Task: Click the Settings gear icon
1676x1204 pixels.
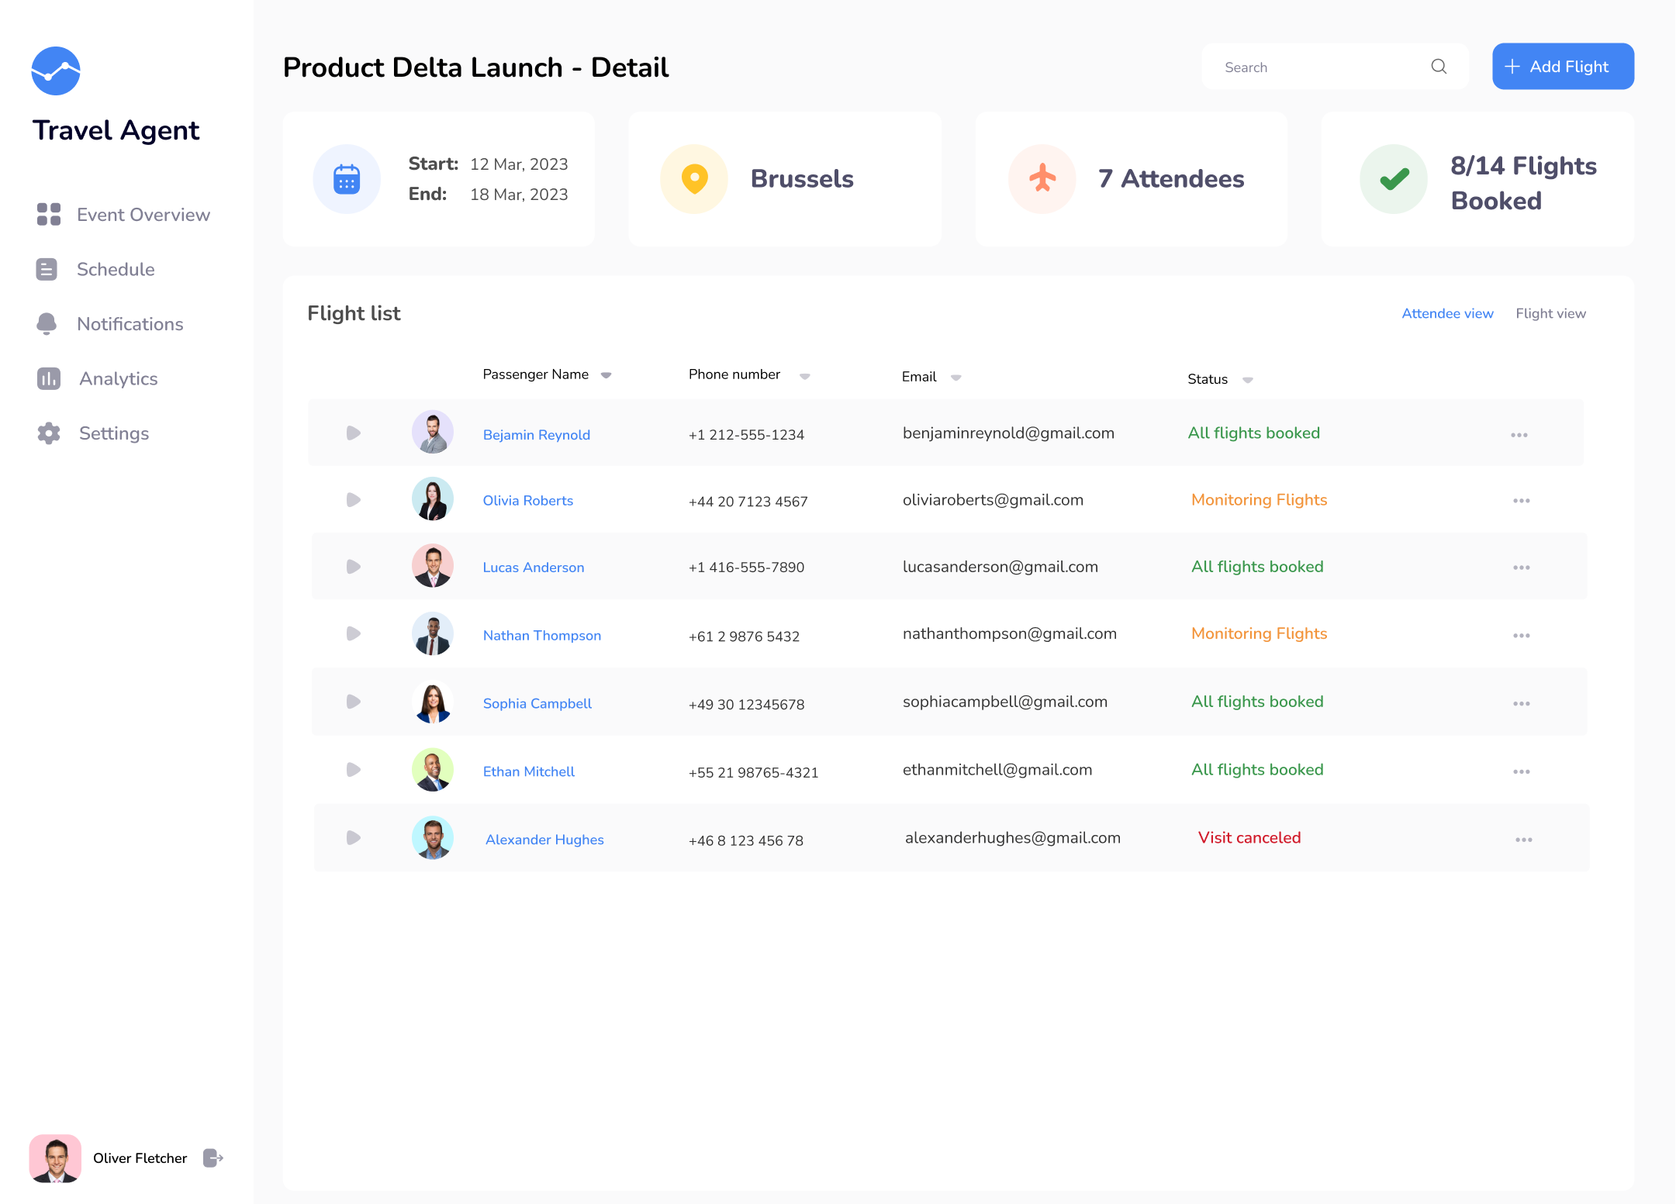Action: point(48,433)
